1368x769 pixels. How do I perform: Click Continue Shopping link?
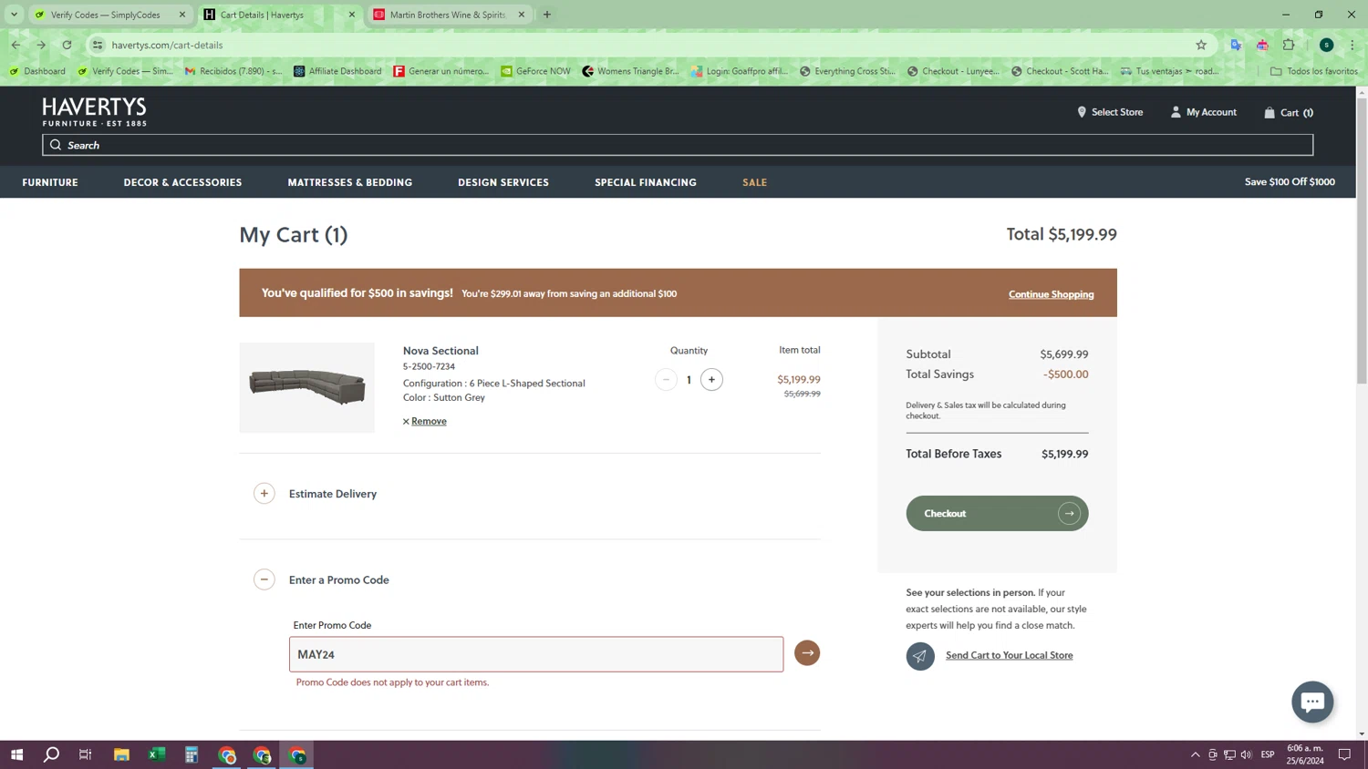[x=1051, y=294]
